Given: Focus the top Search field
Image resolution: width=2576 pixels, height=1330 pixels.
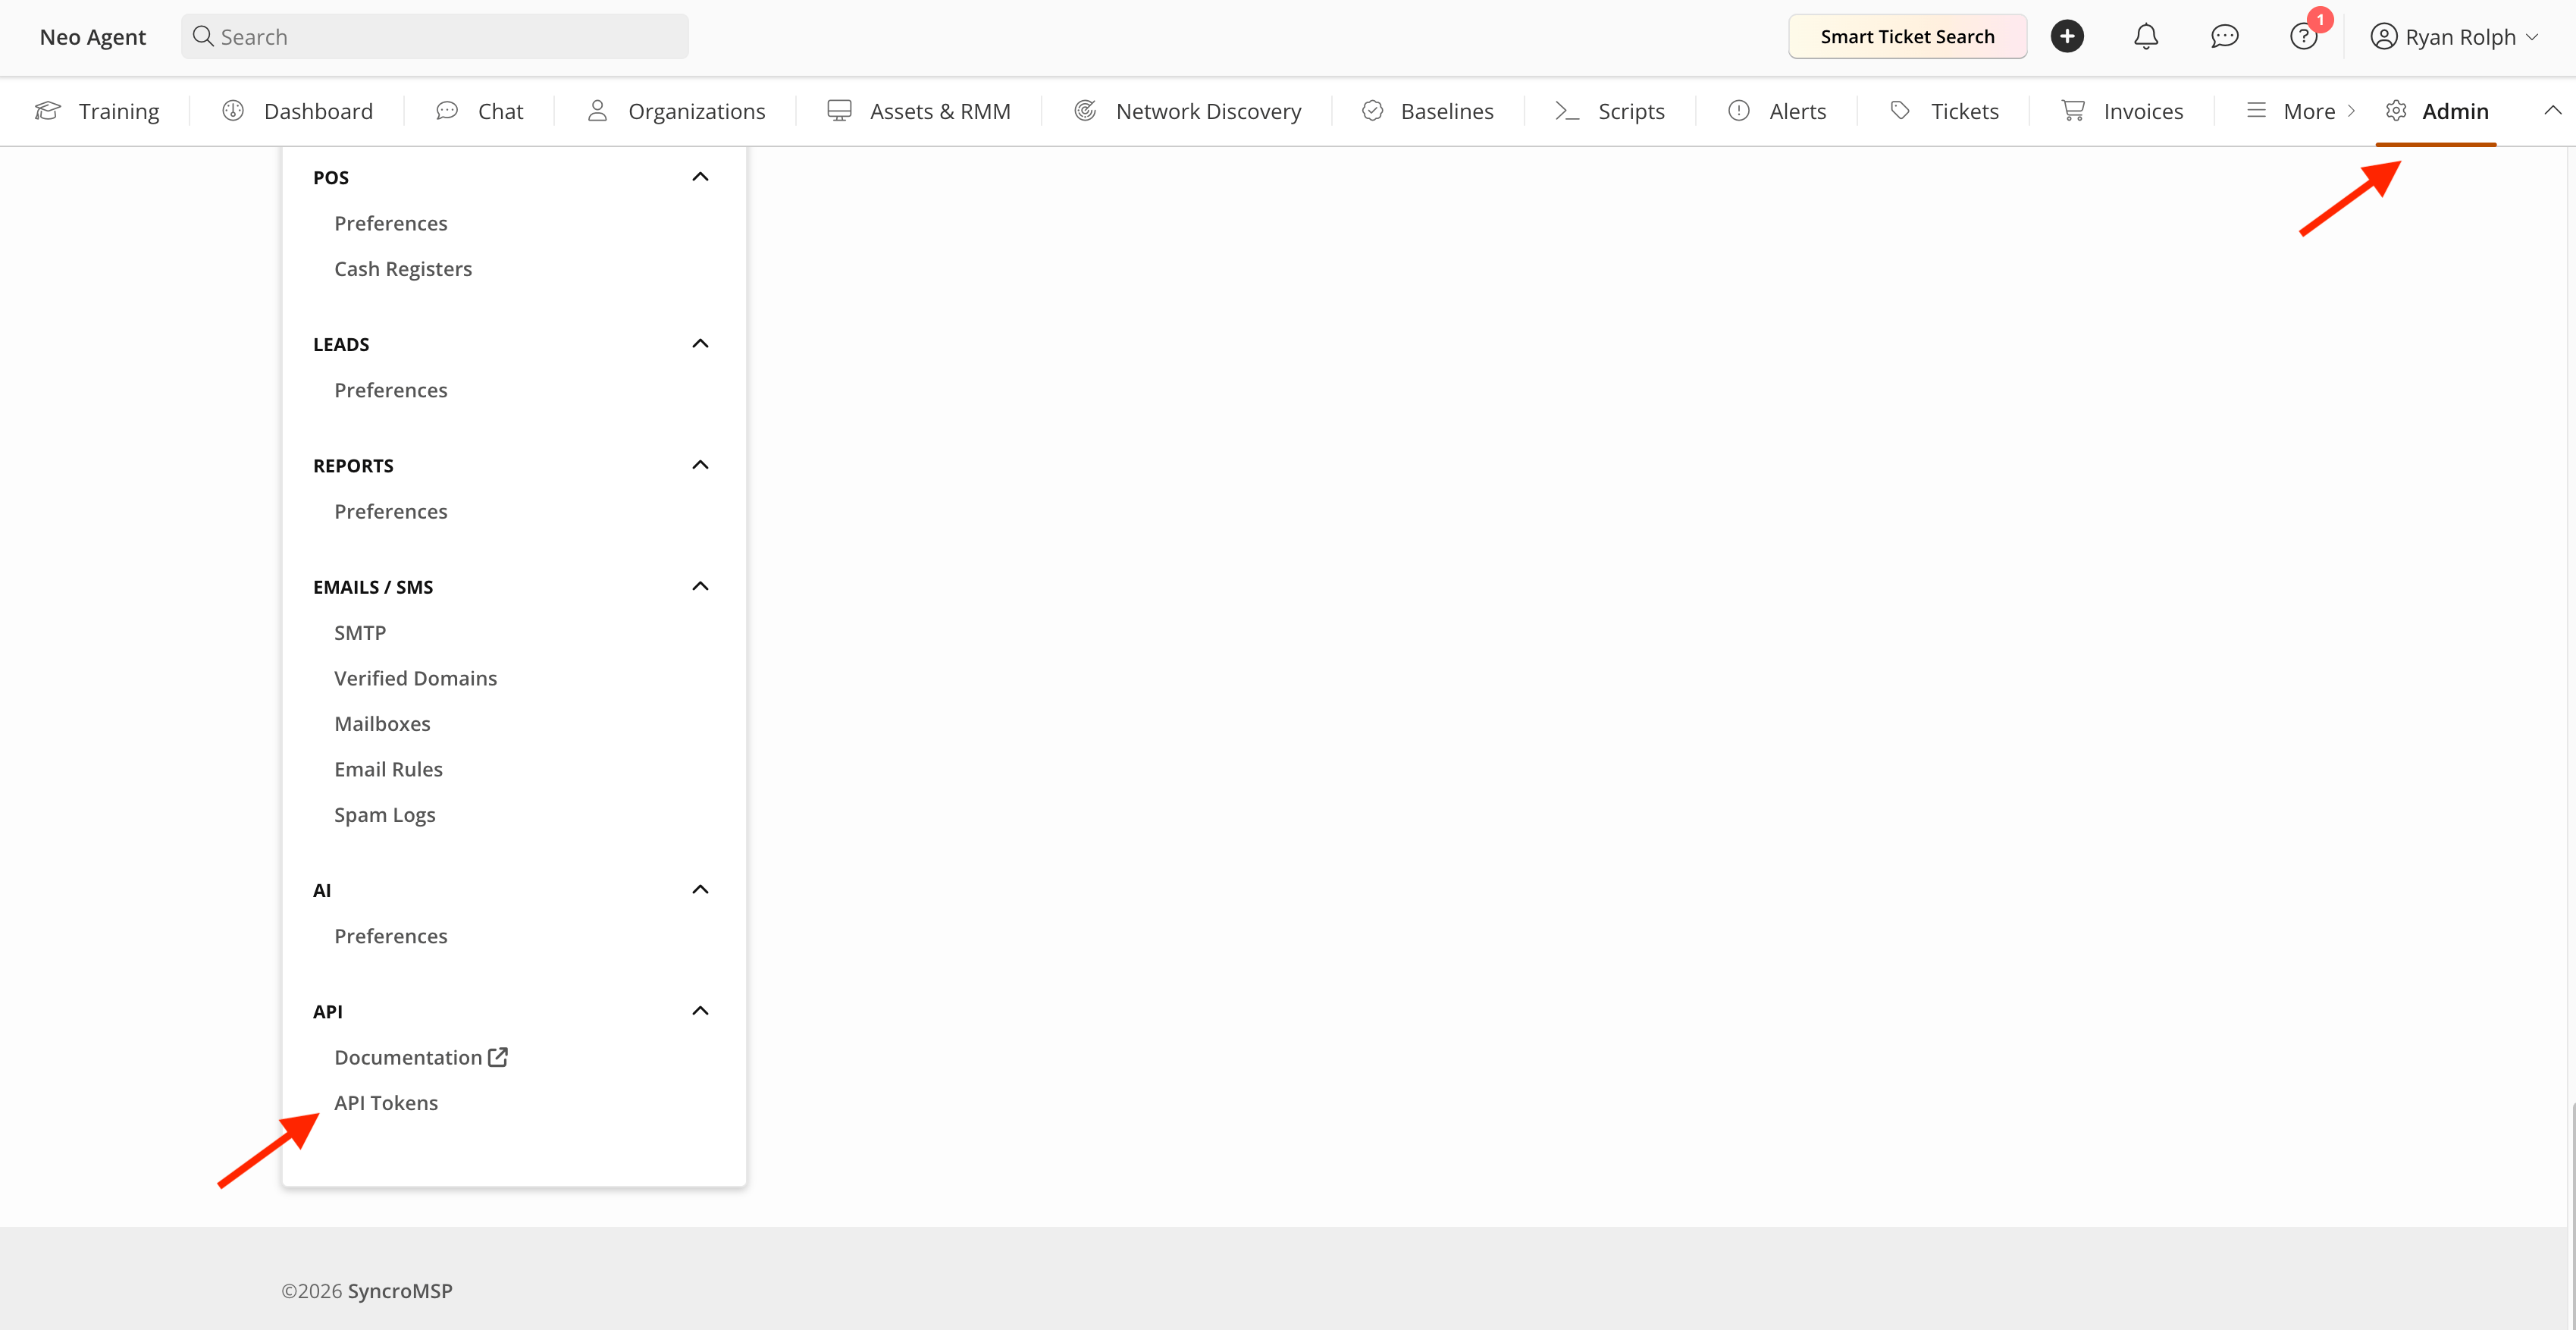Looking at the screenshot, I should click(435, 36).
